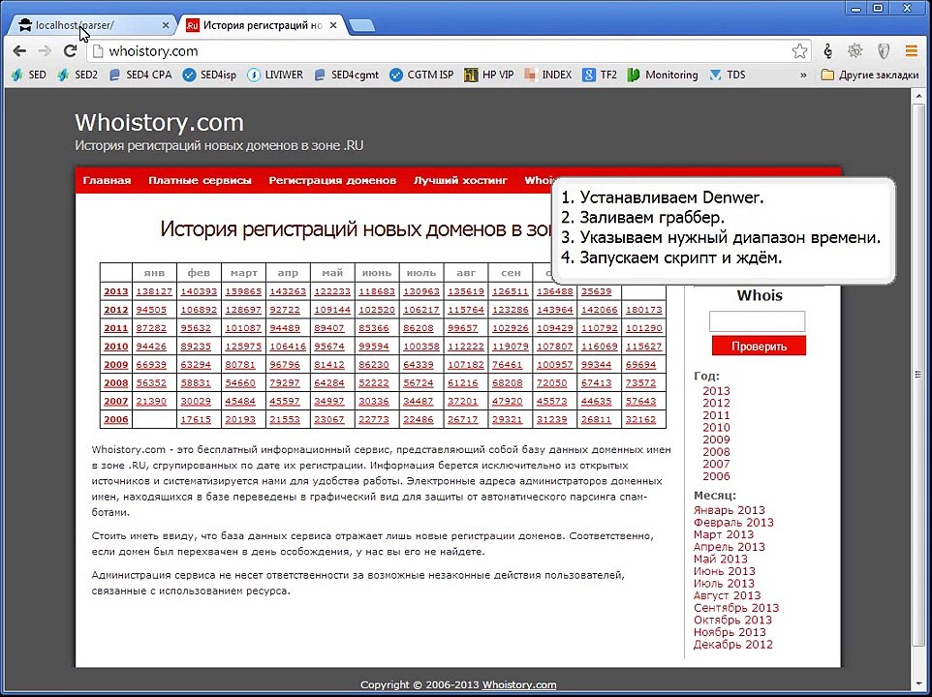Click the Whoistory.com site title
Viewport: 932px width, 697px height.
159,122
